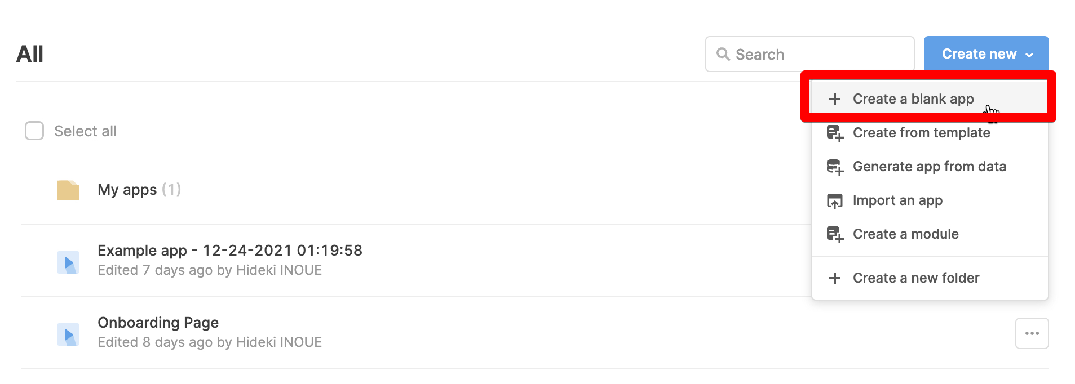This screenshot has height=384, width=1075.
Task: Open the Example app - 12-24-2021 01:19:58 title
Action: 230,251
